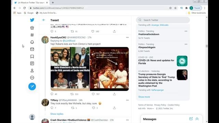Open Apps bookmark shortcut
The width and height of the screenshot is (219, 123).
(17, 13)
